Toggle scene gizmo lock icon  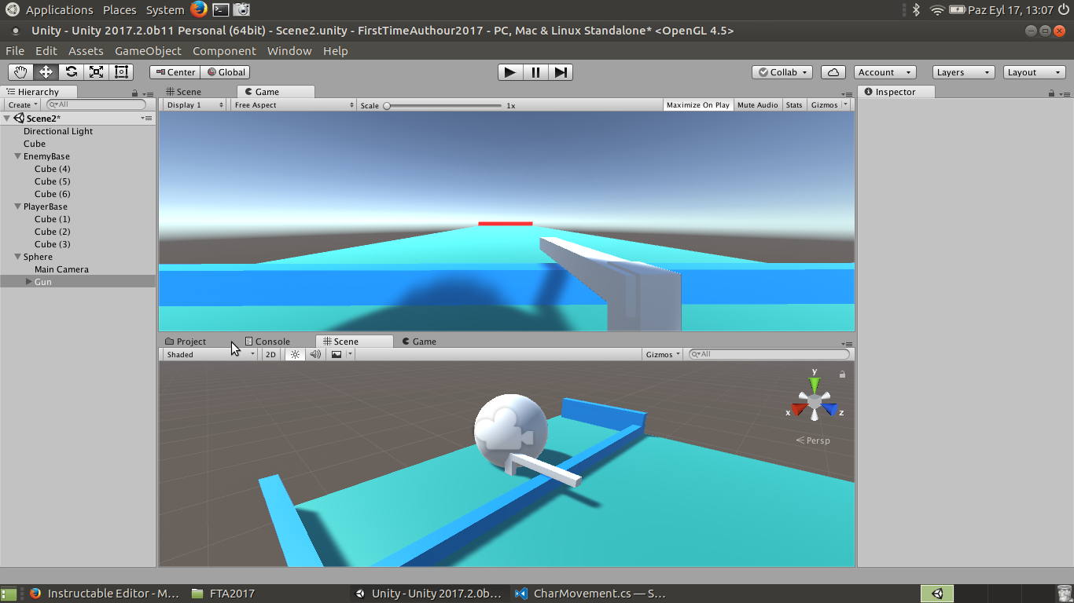pos(843,375)
